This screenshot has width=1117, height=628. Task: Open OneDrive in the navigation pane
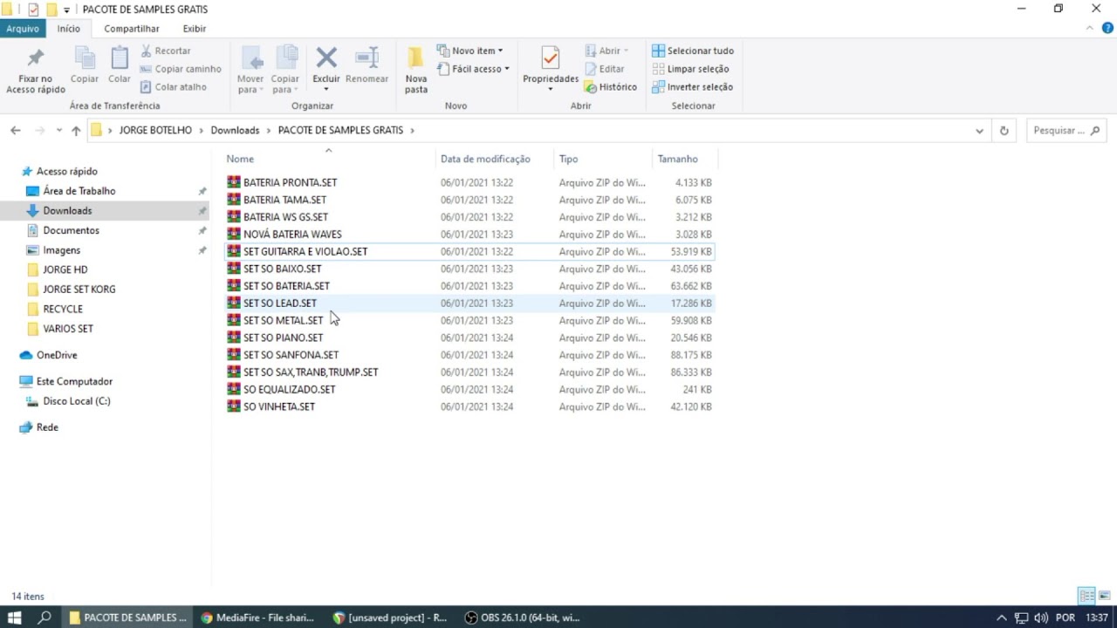point(57,355)
